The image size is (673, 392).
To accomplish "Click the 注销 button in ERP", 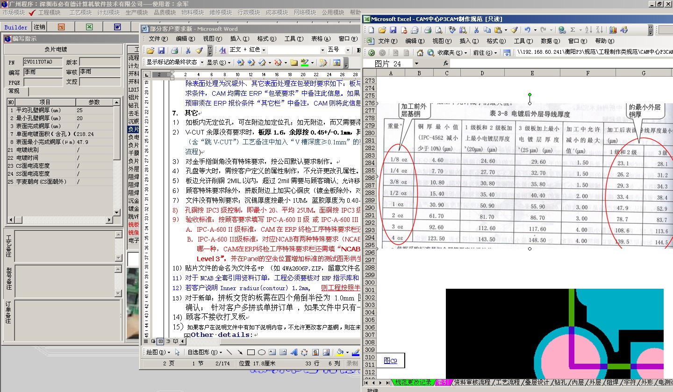I will (x=40, y=27).
